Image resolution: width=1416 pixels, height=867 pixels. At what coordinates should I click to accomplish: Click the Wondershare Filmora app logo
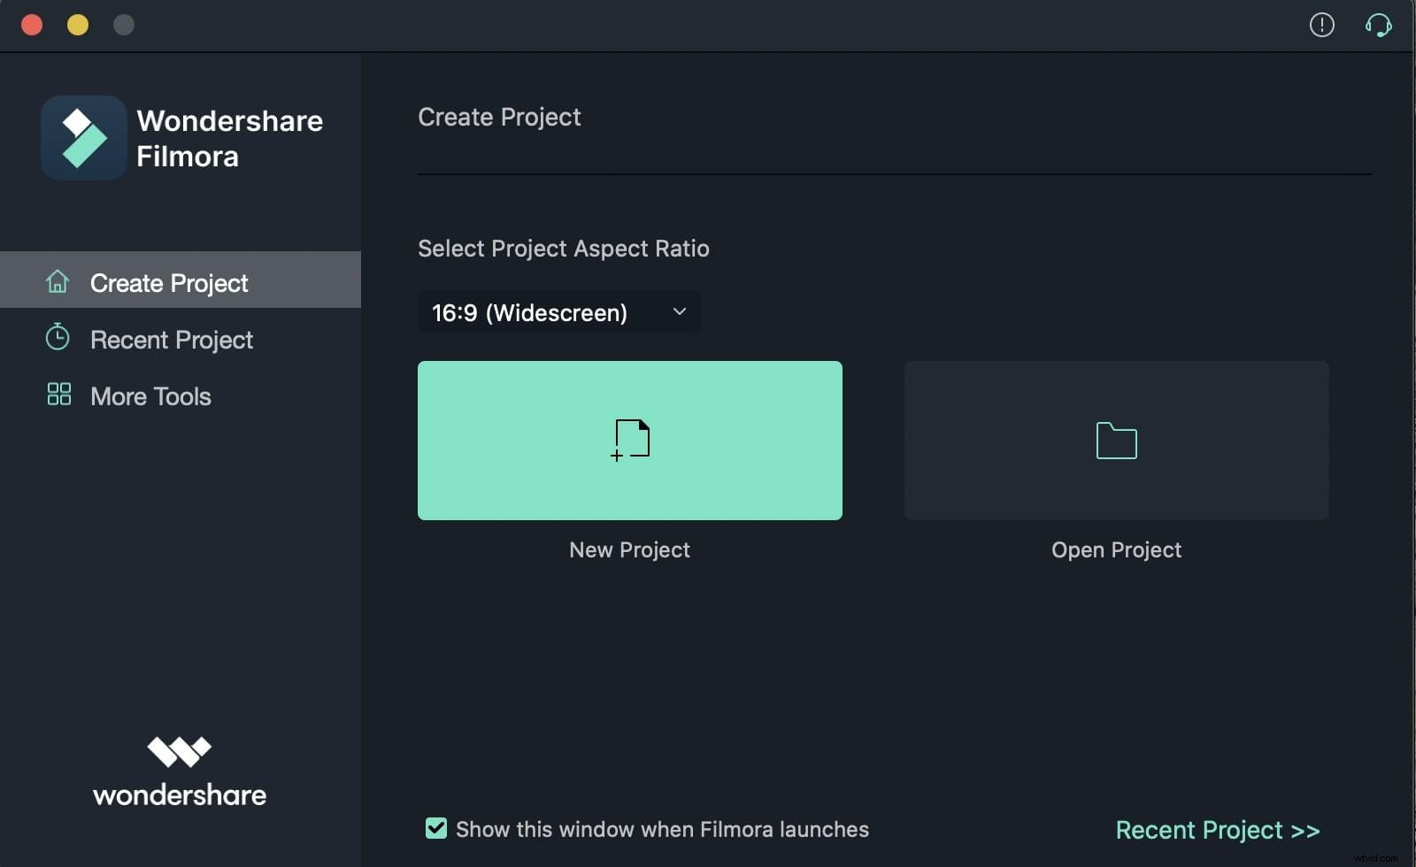pyautogui.click(x=84, y=137)
